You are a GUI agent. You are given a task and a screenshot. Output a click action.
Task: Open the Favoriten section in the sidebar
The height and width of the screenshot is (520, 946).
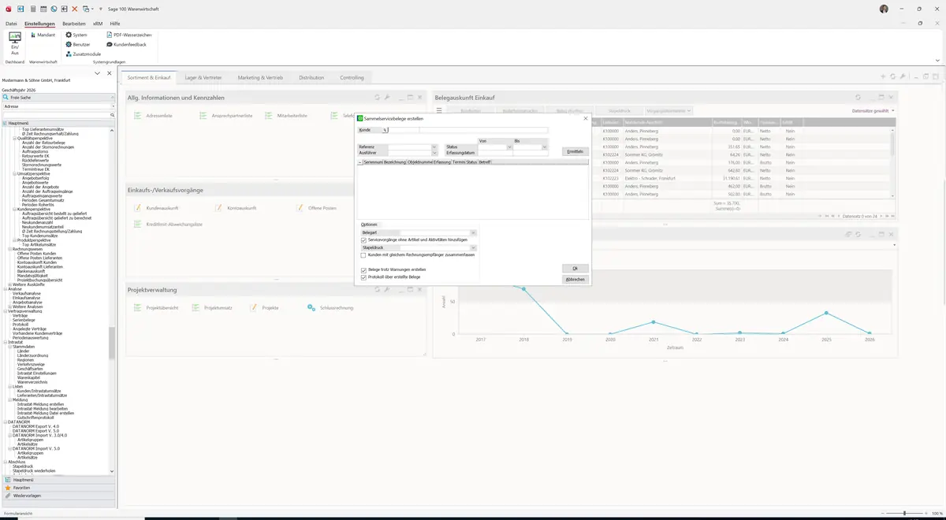tap(58, 488)
